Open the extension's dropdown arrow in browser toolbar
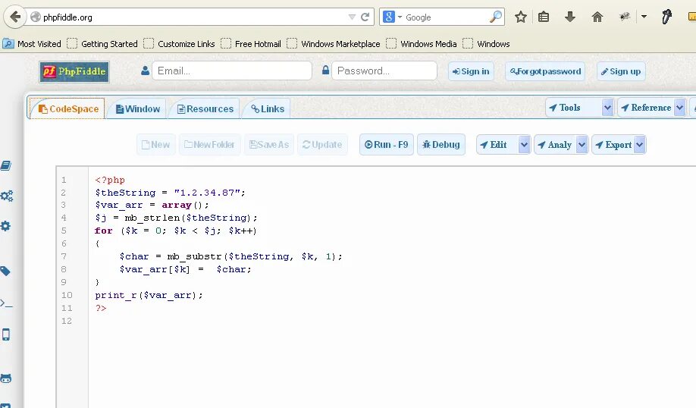696x408 pixels. tap(644, 17)
